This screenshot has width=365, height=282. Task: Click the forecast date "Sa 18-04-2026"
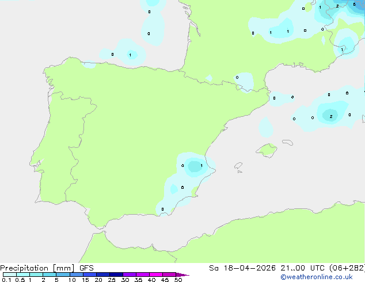[x=242, y=268]
